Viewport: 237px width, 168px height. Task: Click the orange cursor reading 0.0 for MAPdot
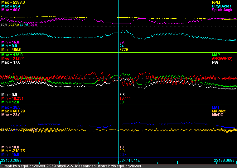[122, 151]
